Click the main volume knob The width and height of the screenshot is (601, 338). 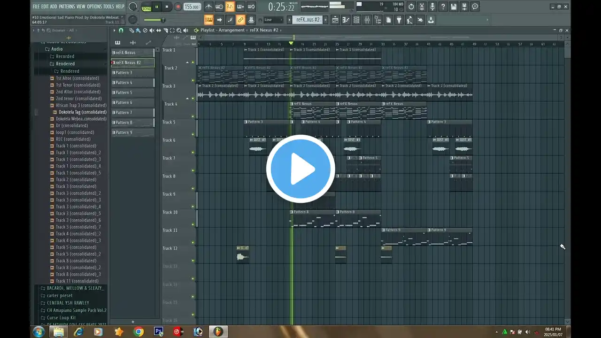tap(133, 7)
